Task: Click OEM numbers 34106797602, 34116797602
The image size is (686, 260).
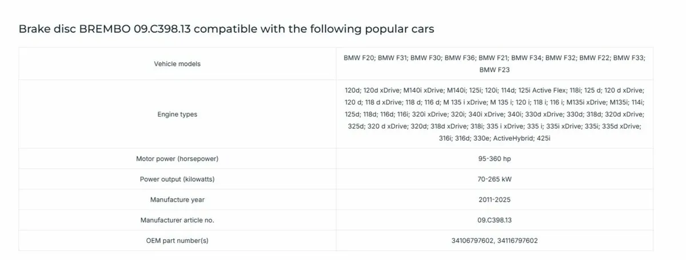Action: coord(494,241)
